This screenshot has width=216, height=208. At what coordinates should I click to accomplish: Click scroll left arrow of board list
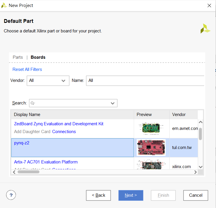(x=14, y=172)
